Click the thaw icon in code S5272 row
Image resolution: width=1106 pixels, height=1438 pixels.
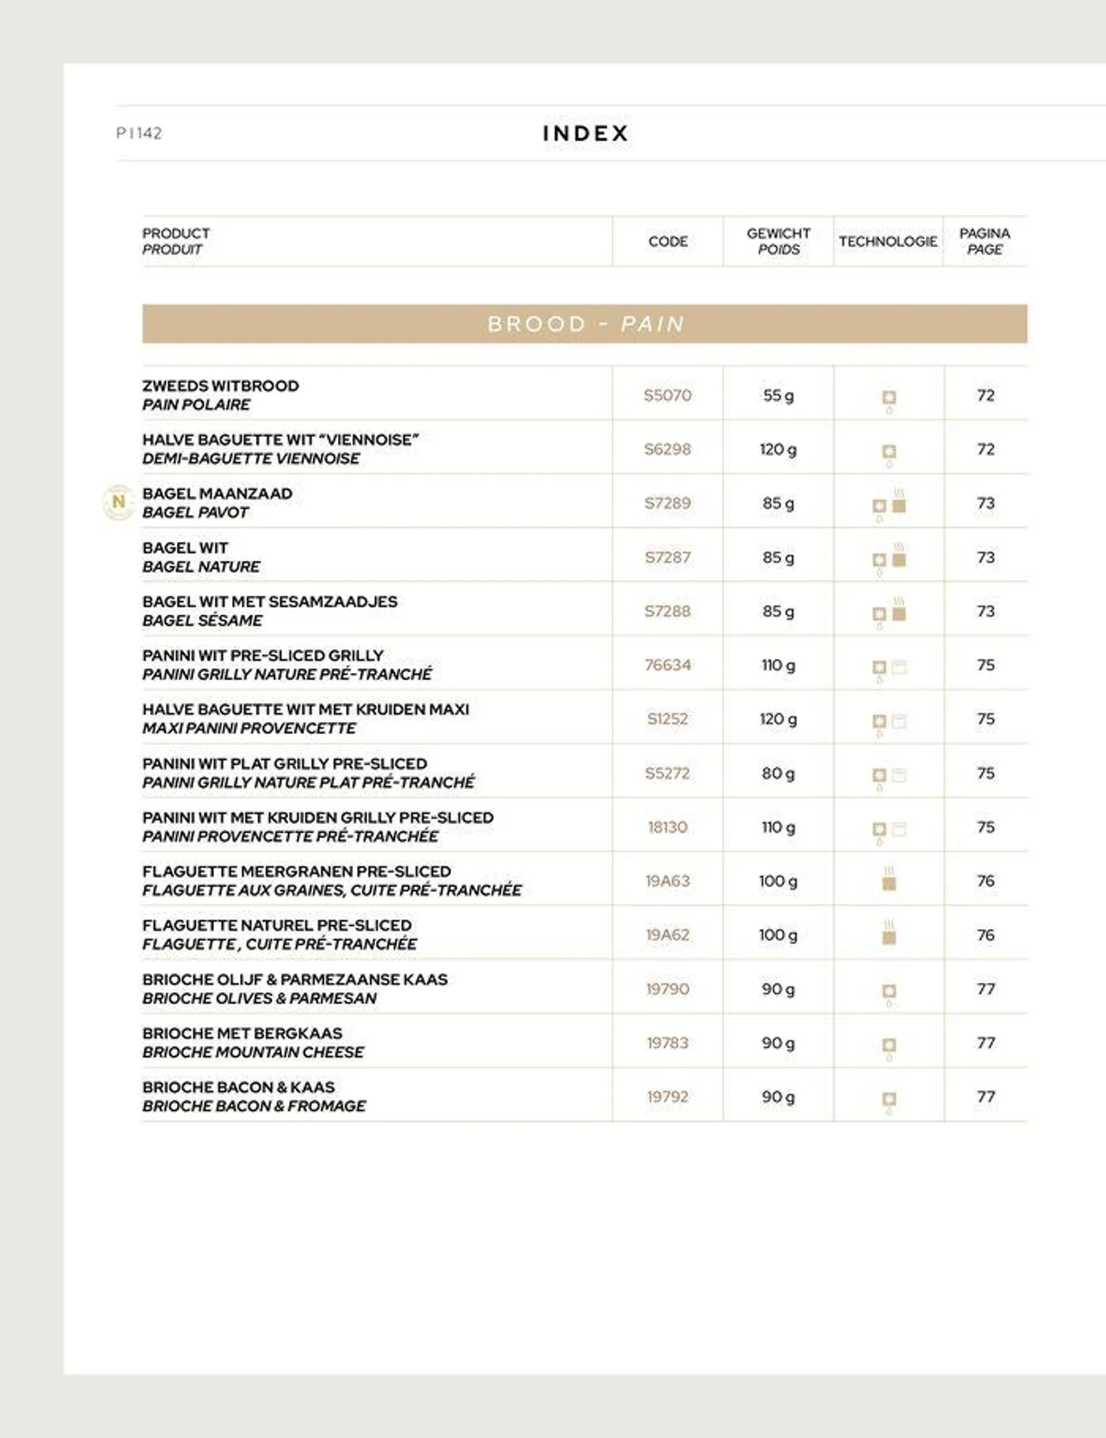tap(879, 778)
